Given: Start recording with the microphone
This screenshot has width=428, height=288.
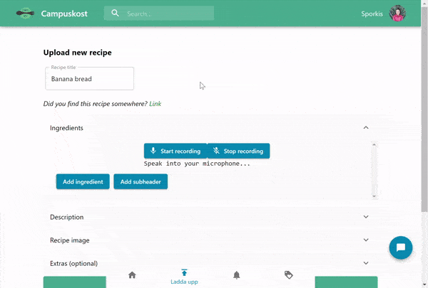Looking at the screenshot, I should point(175,151).
